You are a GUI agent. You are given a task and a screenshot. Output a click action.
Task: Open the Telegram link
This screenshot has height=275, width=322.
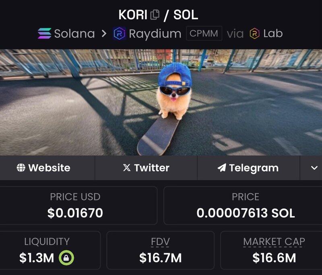tap(248, 168)
